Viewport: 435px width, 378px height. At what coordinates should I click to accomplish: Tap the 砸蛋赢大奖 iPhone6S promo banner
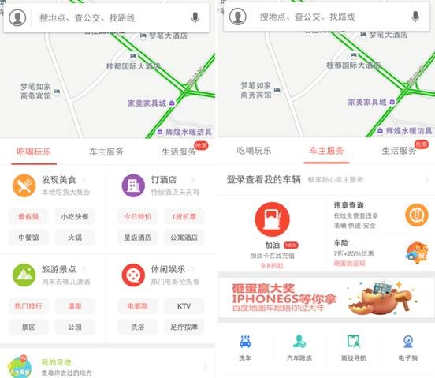(326, 298)
